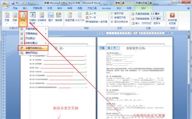192x119 pixels.
Task: Check 奇偶页不同 different odd and even
Action: click(112, 17)
